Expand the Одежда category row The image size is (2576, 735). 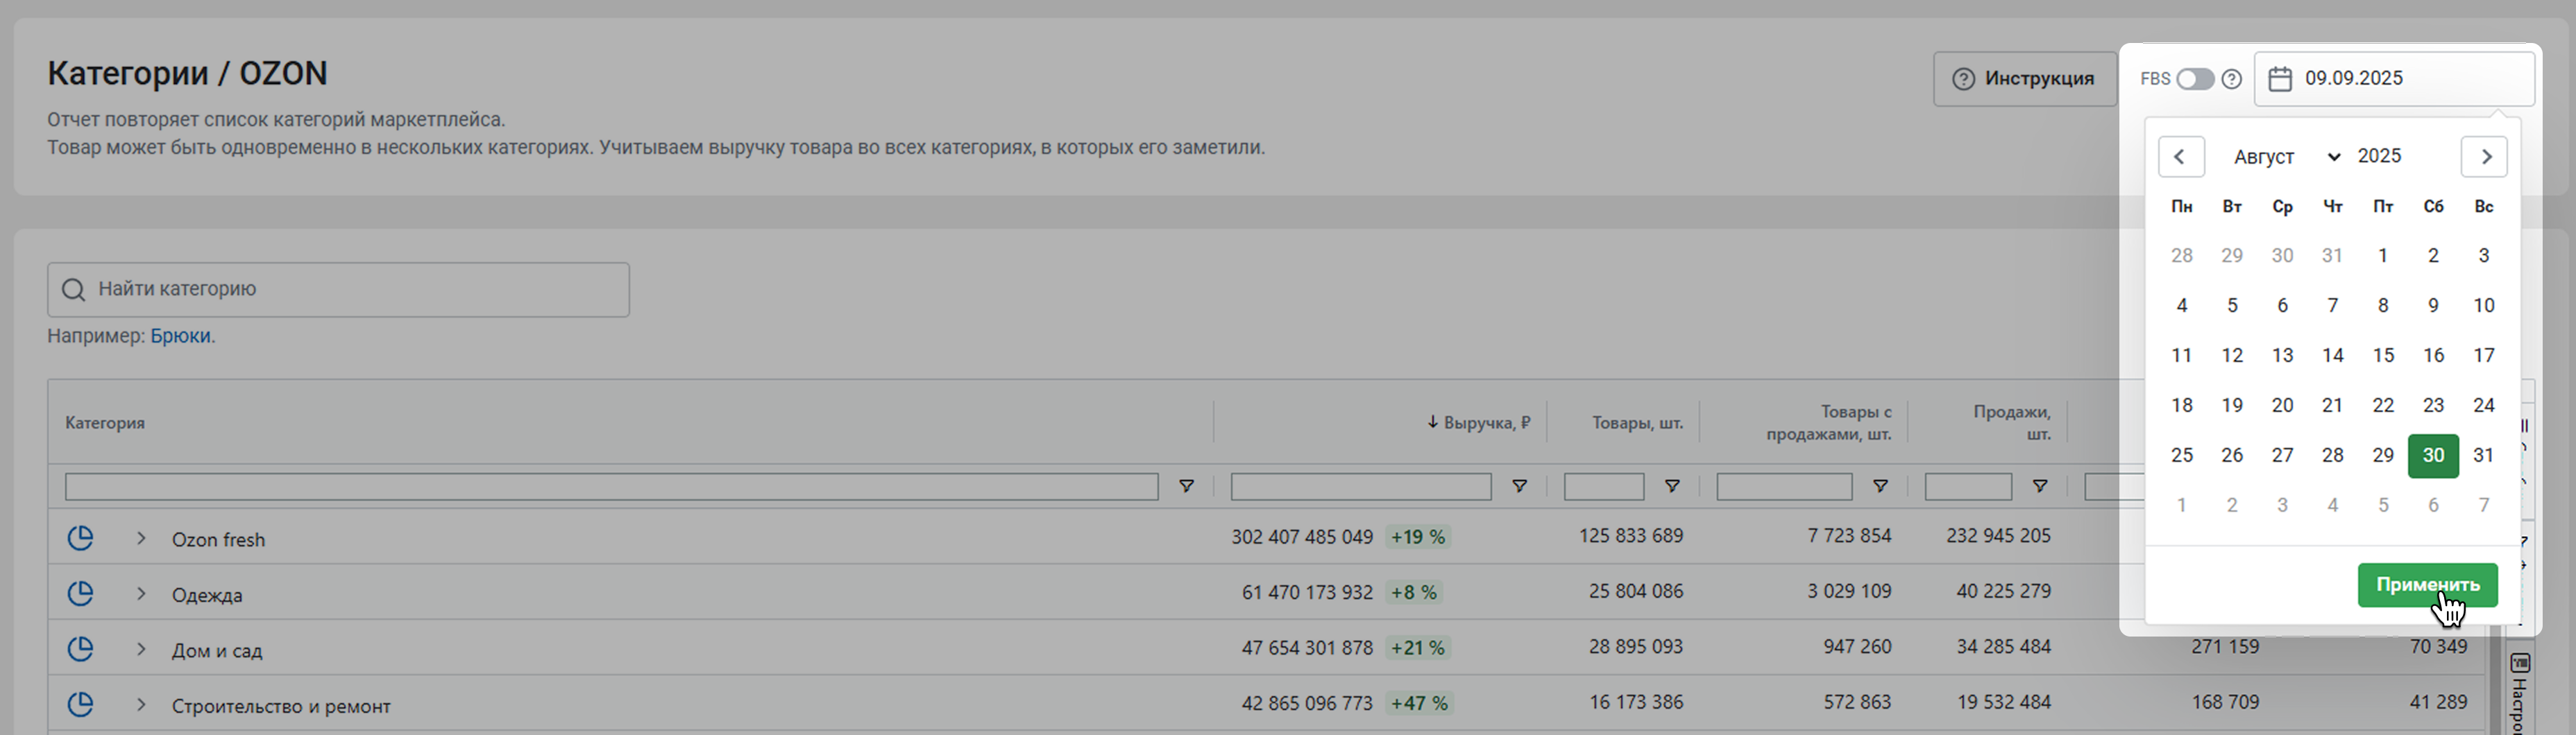click(x=141, y=593)
